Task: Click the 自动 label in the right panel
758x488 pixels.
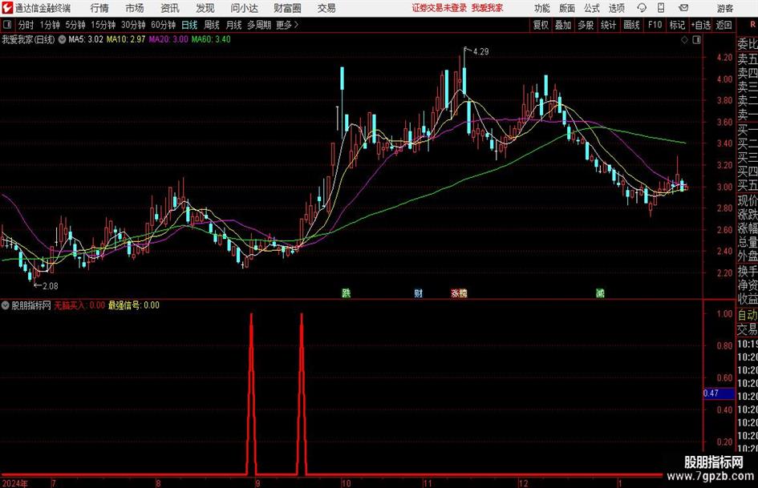Action: (748, 315)
